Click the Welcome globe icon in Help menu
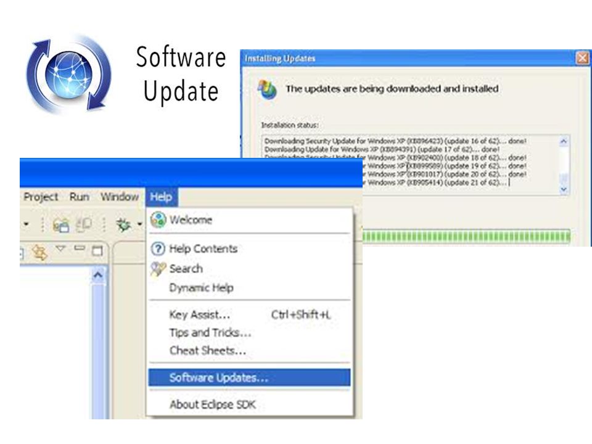 [158, 220]
